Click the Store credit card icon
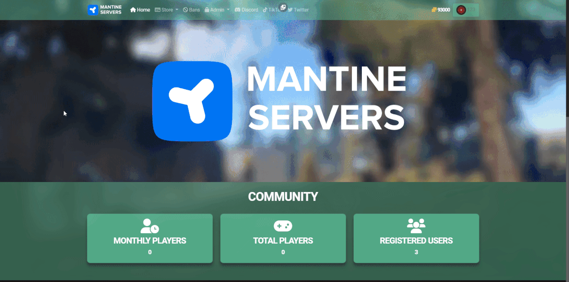 coord(157,9)
